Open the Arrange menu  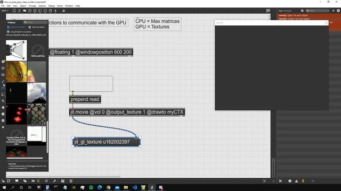[33, 6]
